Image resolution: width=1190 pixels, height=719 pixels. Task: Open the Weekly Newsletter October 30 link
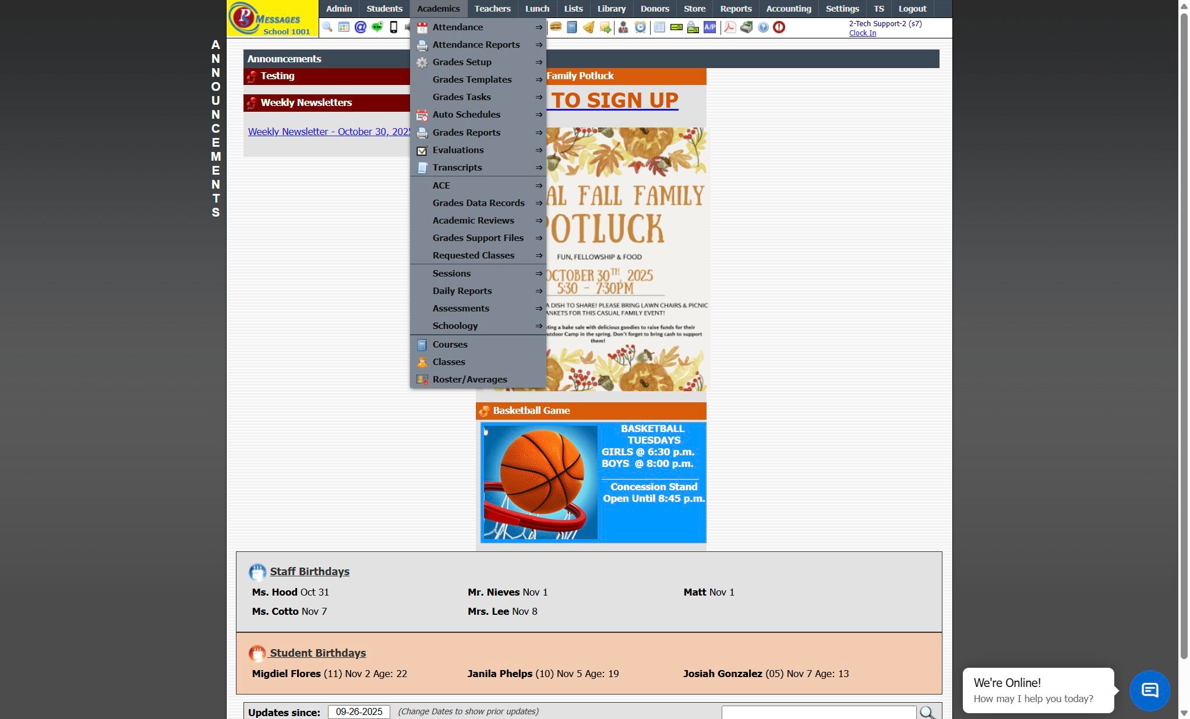329,132
